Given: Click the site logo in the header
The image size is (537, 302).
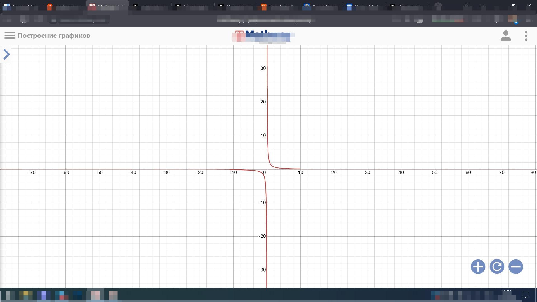Looking at the screenshot, I should 263,36.
